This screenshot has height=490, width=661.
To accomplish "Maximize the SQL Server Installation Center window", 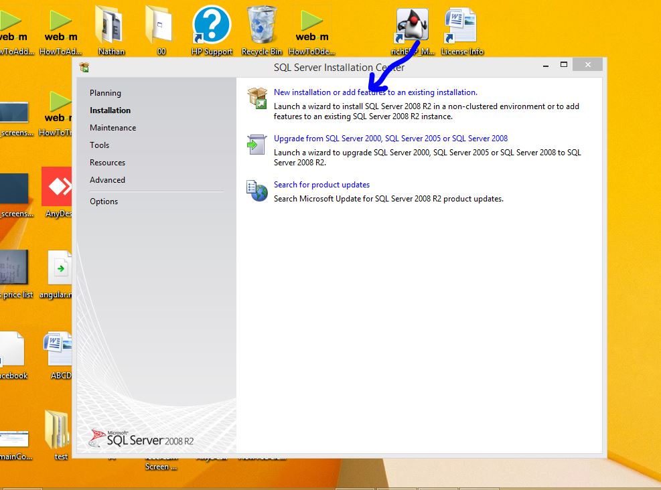I will 564,65.
